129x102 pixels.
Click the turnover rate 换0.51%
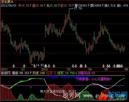pos(110,5)
